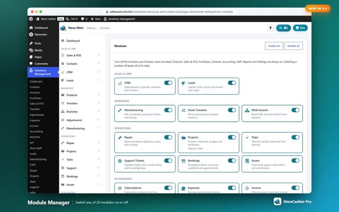Open Inventory Management in WordPress menu
Image resolution: width=339 pixels, height=212 pixels.
43,72
